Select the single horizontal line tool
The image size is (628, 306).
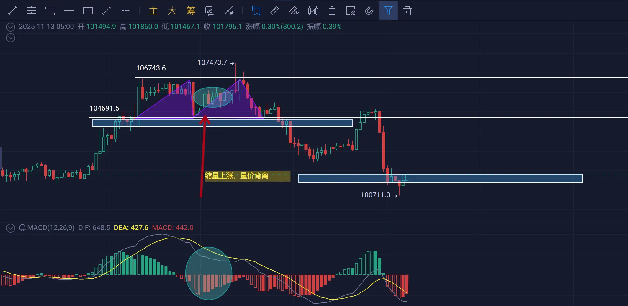[69, 11]
